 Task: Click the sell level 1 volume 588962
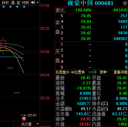coord(121,39)
